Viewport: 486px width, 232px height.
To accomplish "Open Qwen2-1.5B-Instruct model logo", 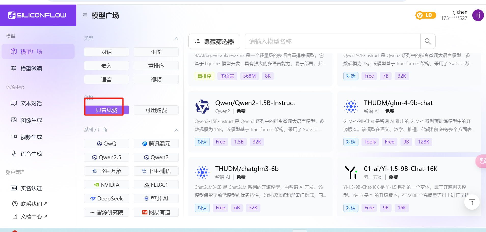I will pos(202,107).
